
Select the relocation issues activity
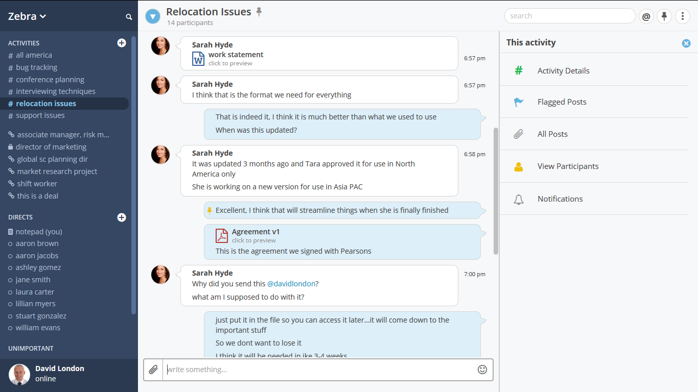pyautogui.click(x=64, y=104)
